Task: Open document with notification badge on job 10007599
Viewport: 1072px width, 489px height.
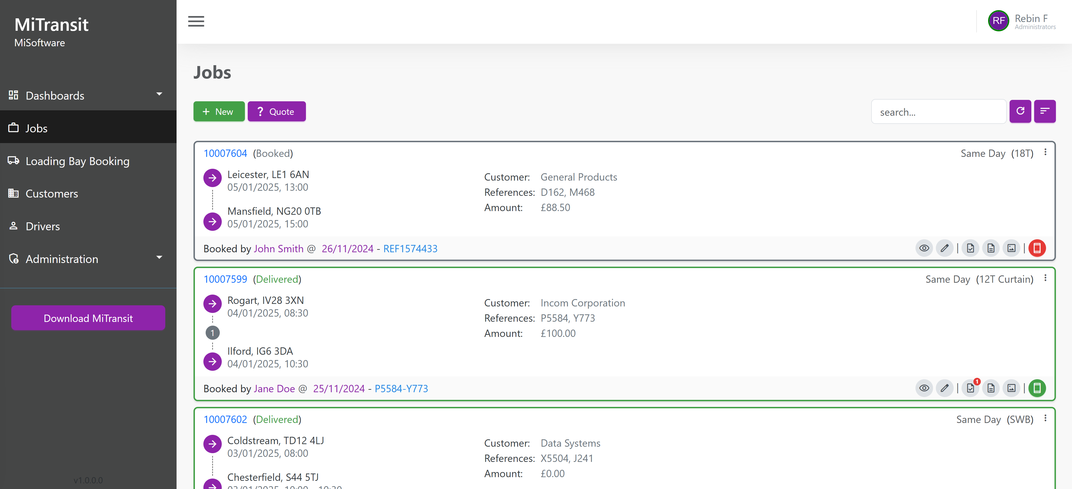Action: (971, 388)
